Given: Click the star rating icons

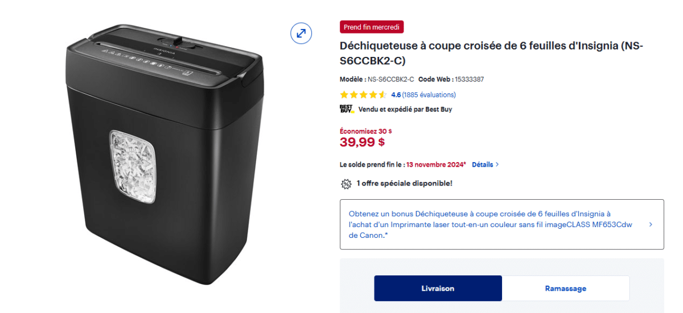Looking at the screenshot, I should [363, 95].
